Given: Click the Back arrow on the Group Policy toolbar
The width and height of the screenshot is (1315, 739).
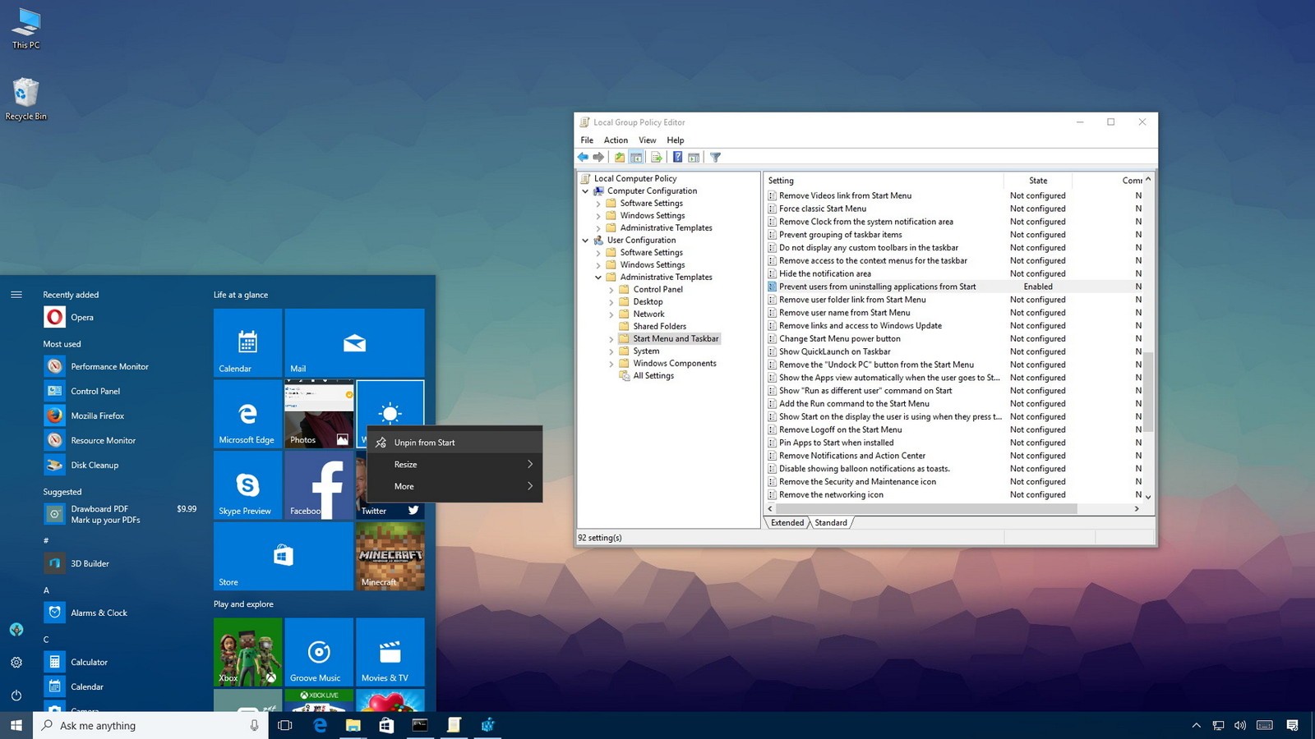Looking at the screenshot, I should click(582, 157).
